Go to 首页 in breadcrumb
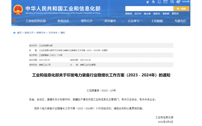 click(19, 33)
